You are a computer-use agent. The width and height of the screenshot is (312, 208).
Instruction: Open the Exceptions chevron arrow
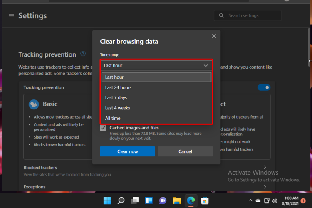coord(265,187)
